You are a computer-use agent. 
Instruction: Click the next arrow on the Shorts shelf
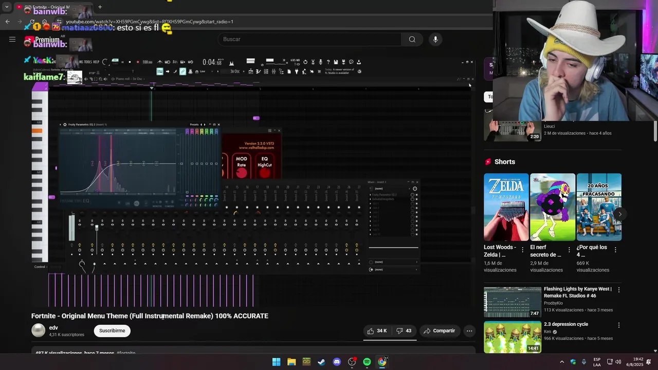click(620, 214)
